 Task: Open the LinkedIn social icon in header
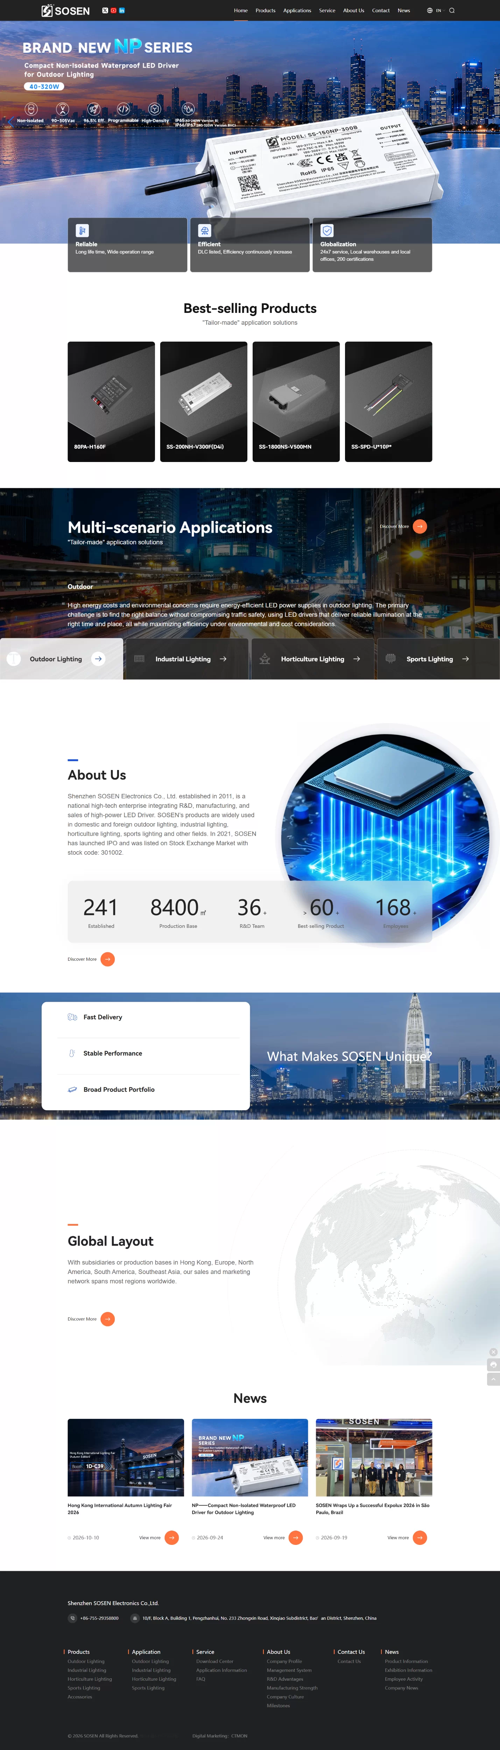[122, 11]
